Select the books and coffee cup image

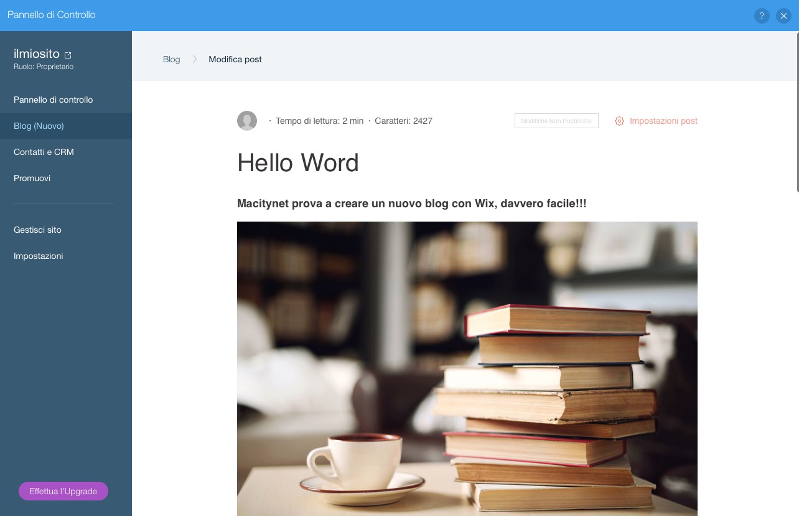pyautogui.click(x=467, y=368)
